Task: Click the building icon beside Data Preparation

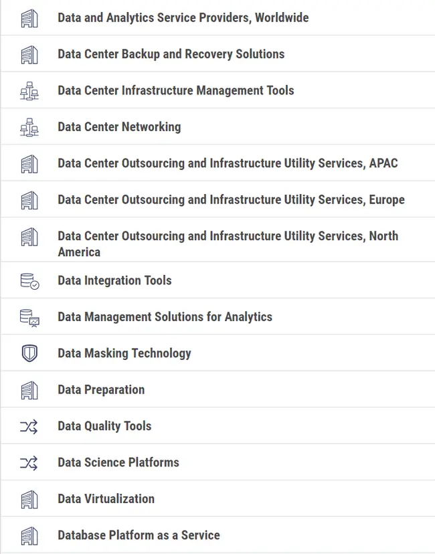Action: click(29, 390)
